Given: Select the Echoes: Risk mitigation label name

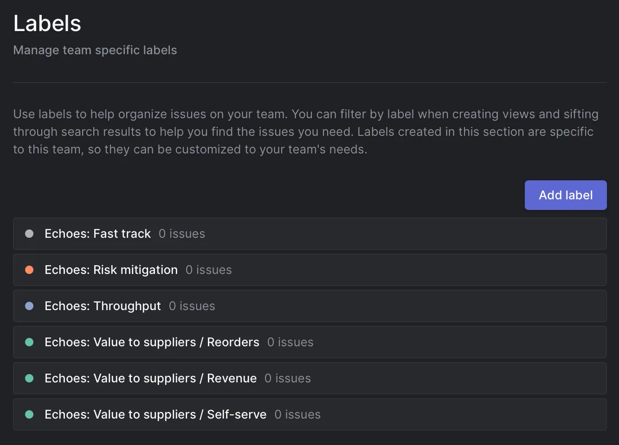Looking at the screenshot, I should (x=111, y=270).
